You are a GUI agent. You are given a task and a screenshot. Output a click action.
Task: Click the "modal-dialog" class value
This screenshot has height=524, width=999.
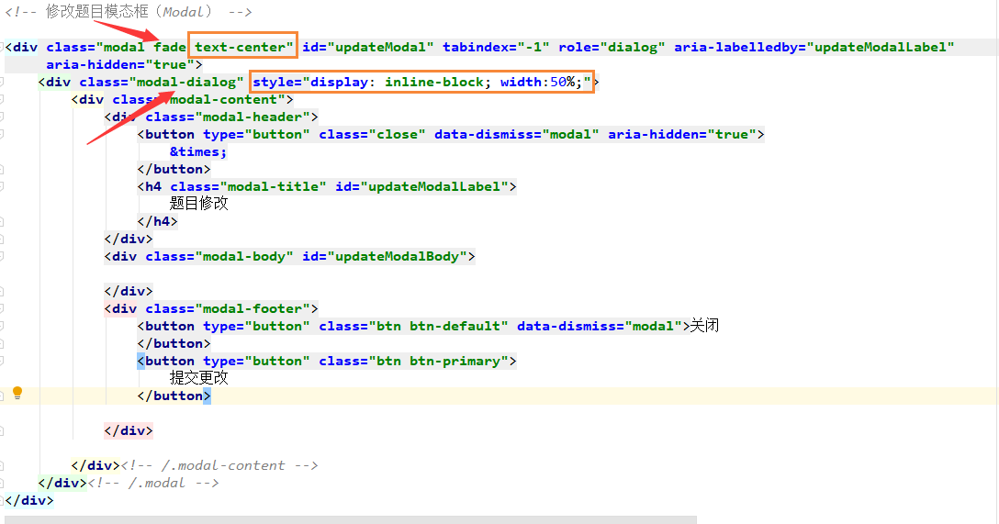186,83
